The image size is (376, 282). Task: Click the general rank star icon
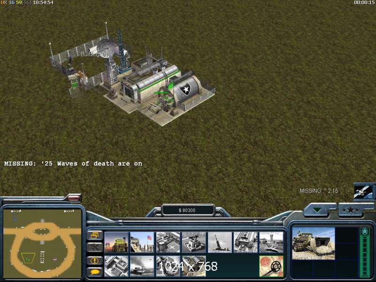[365, 231]
